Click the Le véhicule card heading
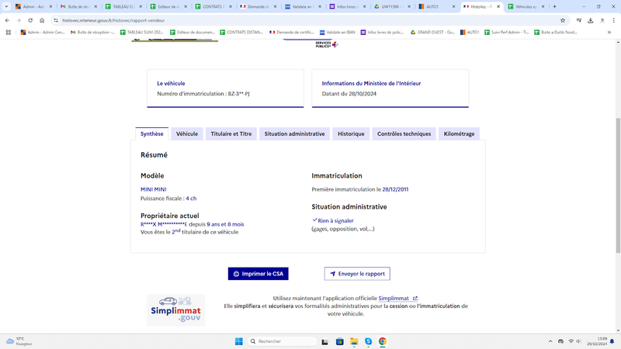 (171, 84)
